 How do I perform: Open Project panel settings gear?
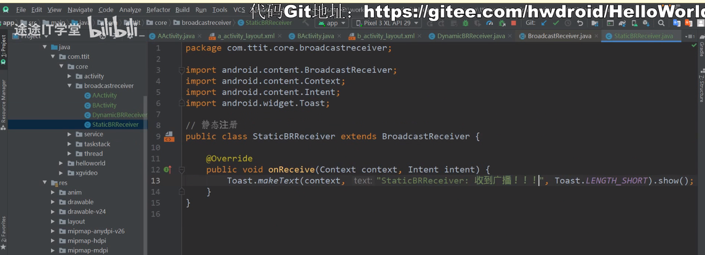coord(130,36)
